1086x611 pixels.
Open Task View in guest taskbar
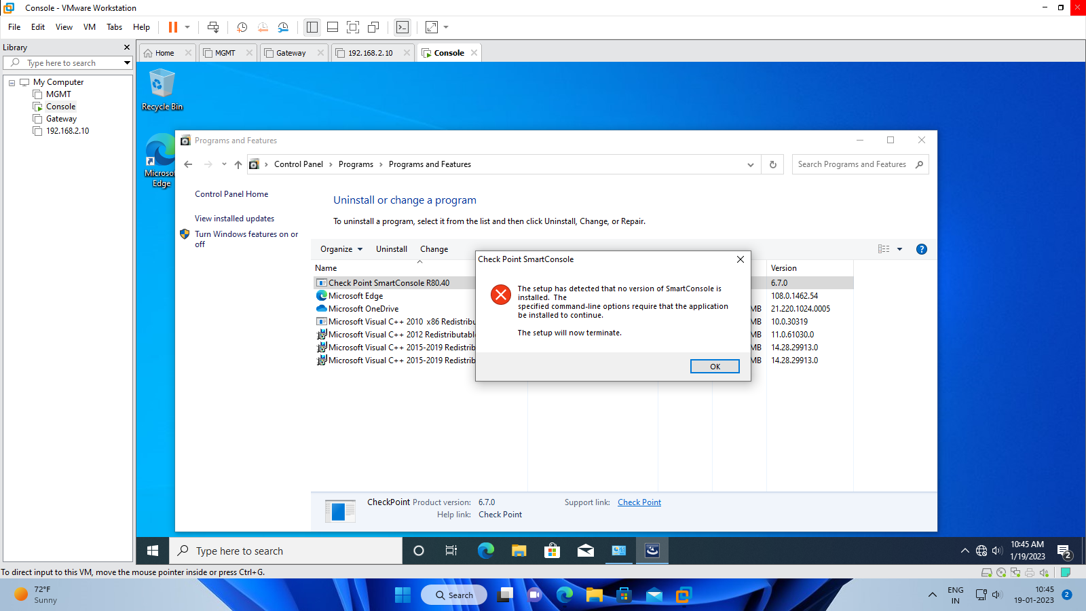[x=451, y=551]
